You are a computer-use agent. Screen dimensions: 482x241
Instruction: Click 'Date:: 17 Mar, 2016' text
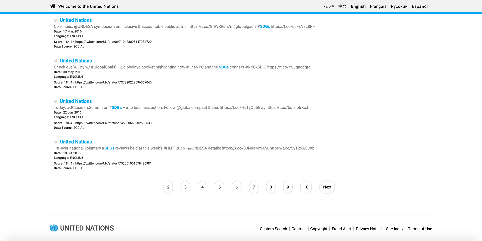[x=68, y=31]
